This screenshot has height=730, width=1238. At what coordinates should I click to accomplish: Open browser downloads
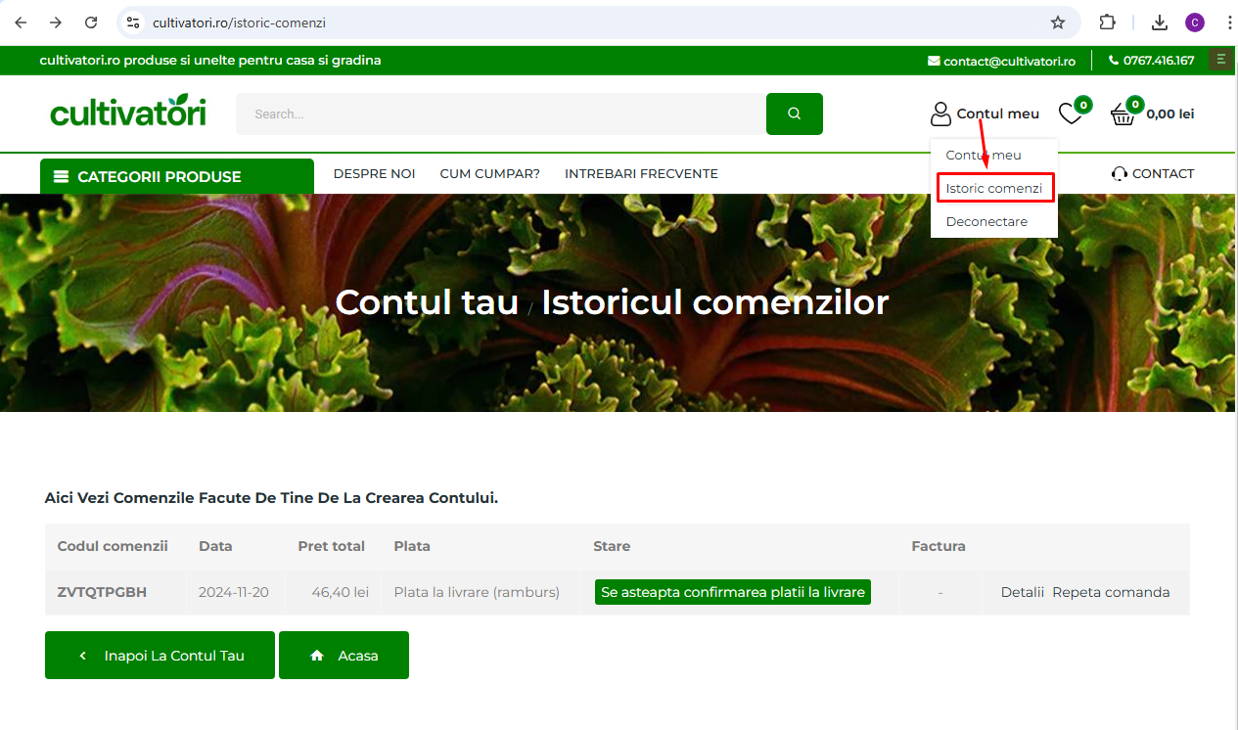[x=1160, y=23]
